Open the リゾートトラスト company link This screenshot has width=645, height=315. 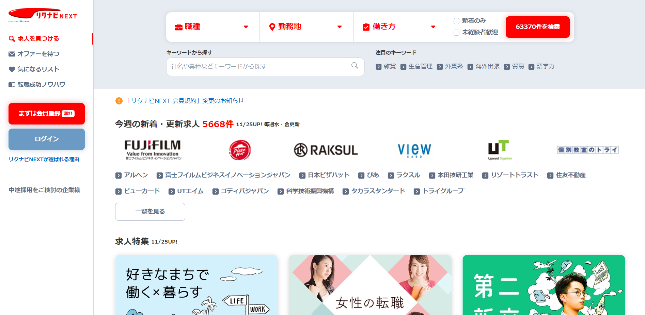[x=515, y=175]
